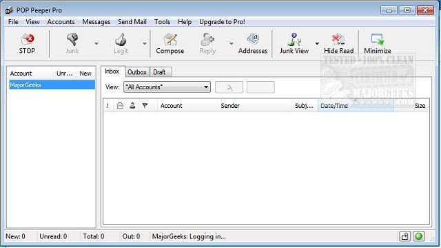Click the lock icon in status bar

tap(404, 236)
